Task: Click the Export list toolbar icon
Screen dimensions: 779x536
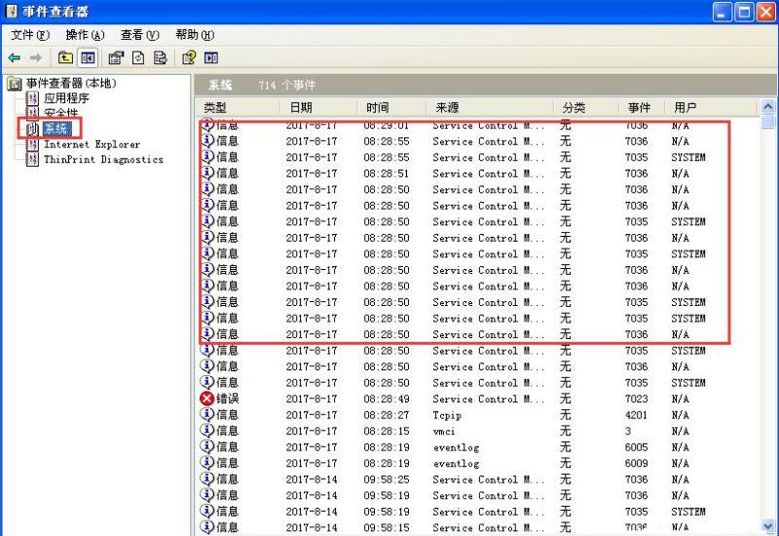Action: point(160,58)
